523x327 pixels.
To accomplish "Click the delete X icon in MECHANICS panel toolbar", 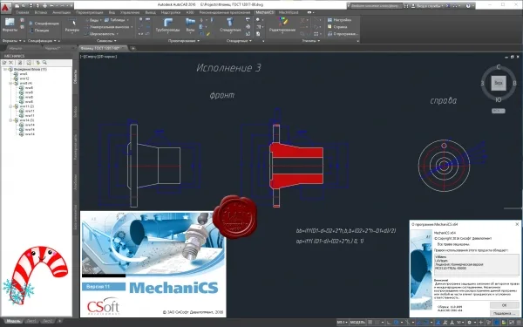I will [x=10, y=63].
